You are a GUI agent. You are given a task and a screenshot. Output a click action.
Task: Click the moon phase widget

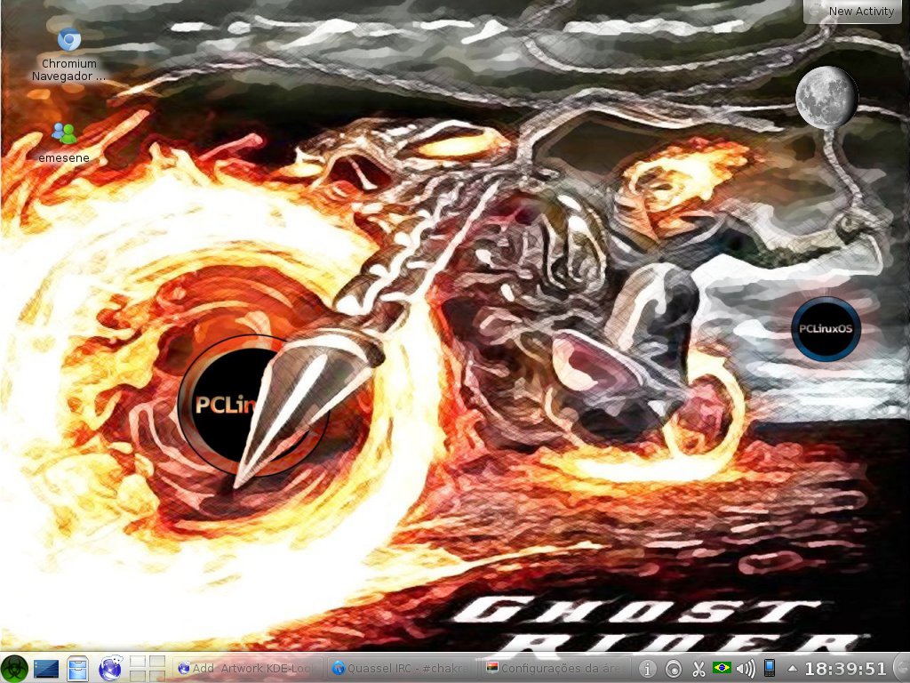(826, 97)
